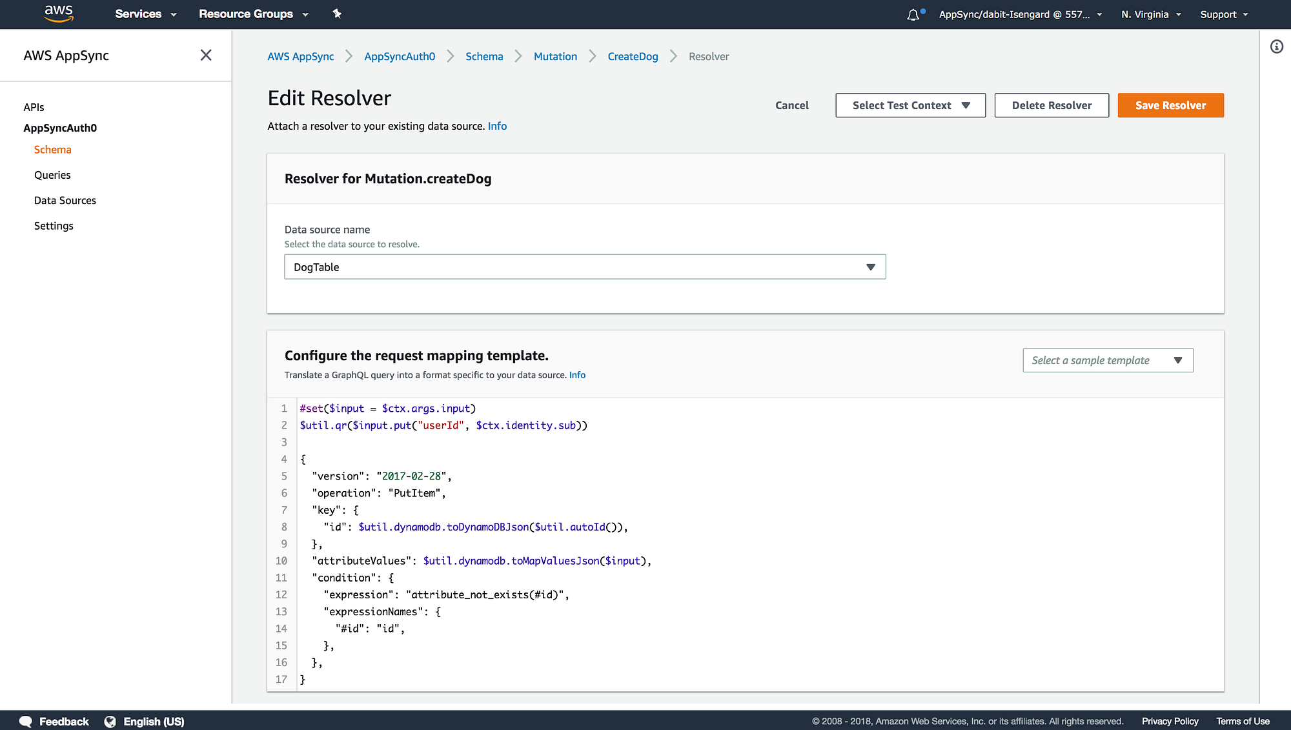The image size is (1291, 730).
Task: Open the Select Test Context dropdown
Action: [910, 105]
